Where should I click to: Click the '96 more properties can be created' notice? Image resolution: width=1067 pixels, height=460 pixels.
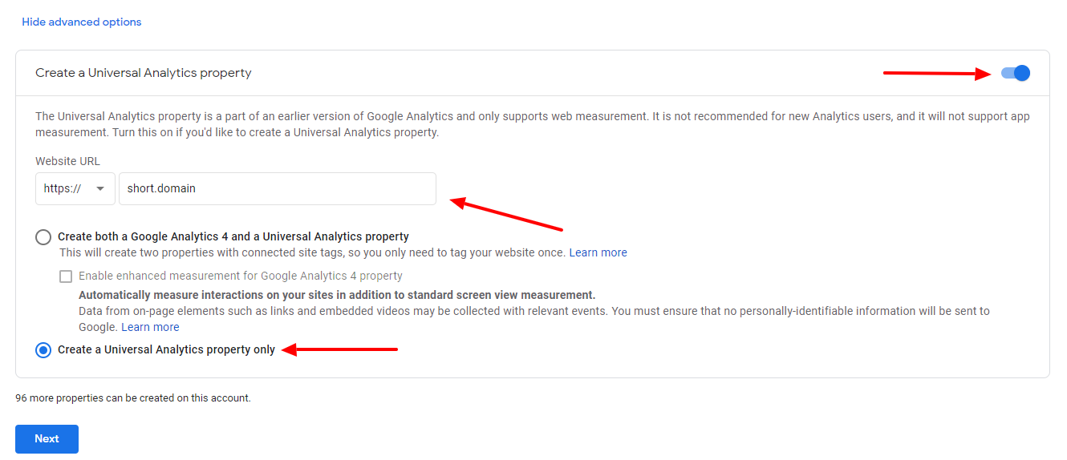(x=133, y=397)
